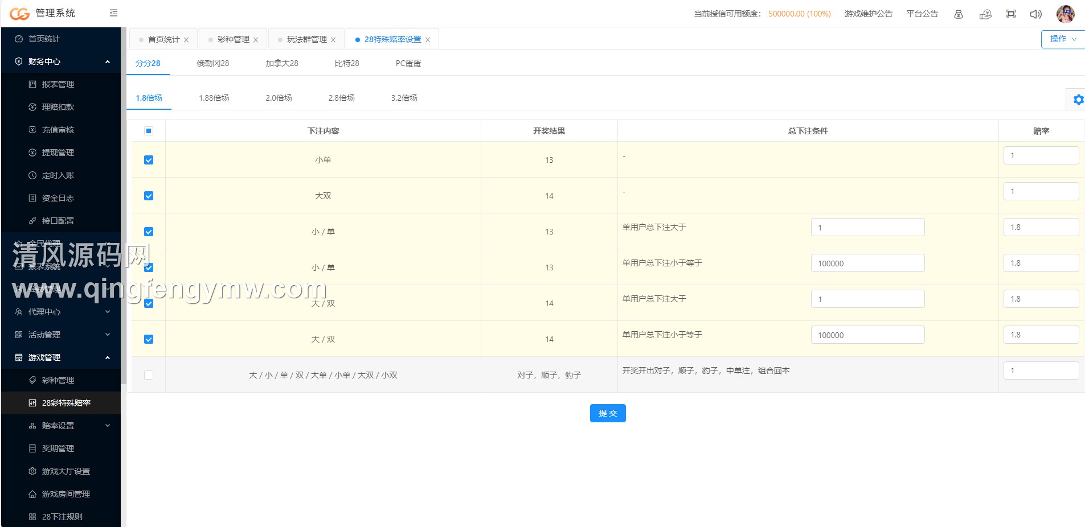Toggle the select-all checkbox in table header
1085x527 pixels.
(149, 131)
